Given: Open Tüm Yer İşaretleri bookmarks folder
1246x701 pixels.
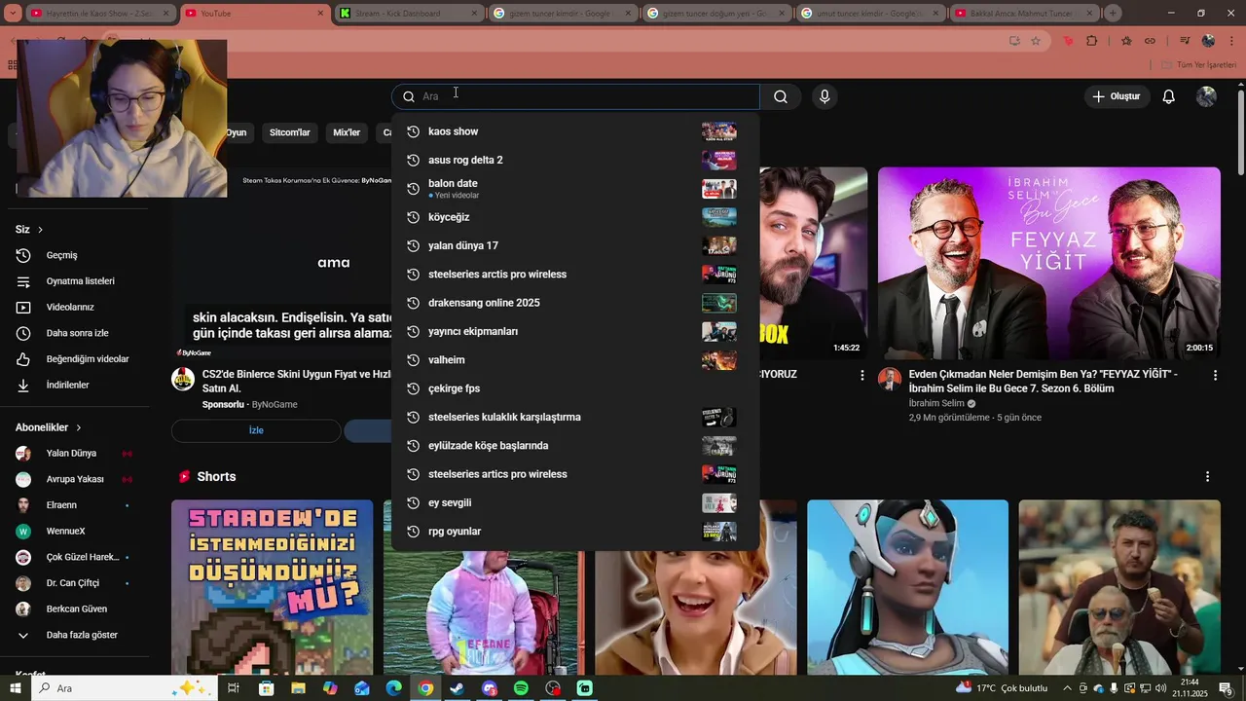Looking at the screenshot, I should tap(1199, 64).
